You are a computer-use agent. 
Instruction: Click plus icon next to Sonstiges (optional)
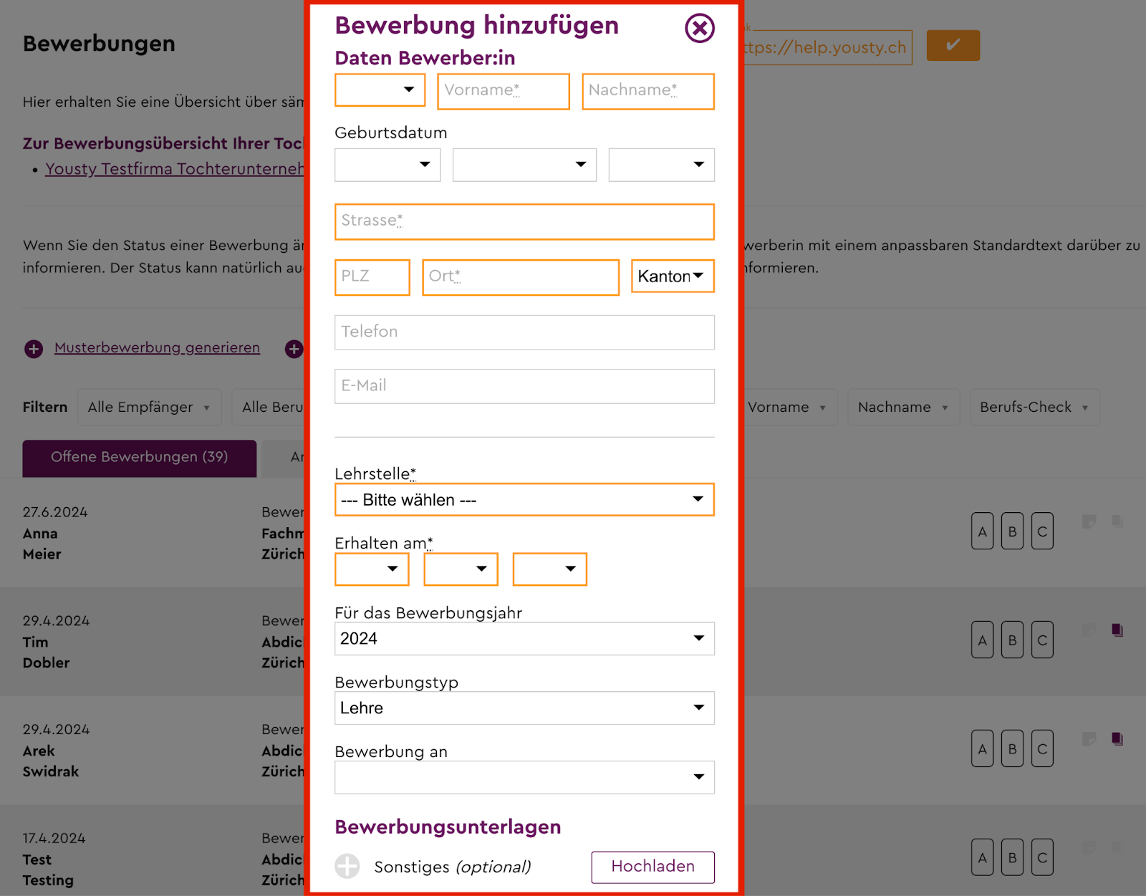point(347,866)
